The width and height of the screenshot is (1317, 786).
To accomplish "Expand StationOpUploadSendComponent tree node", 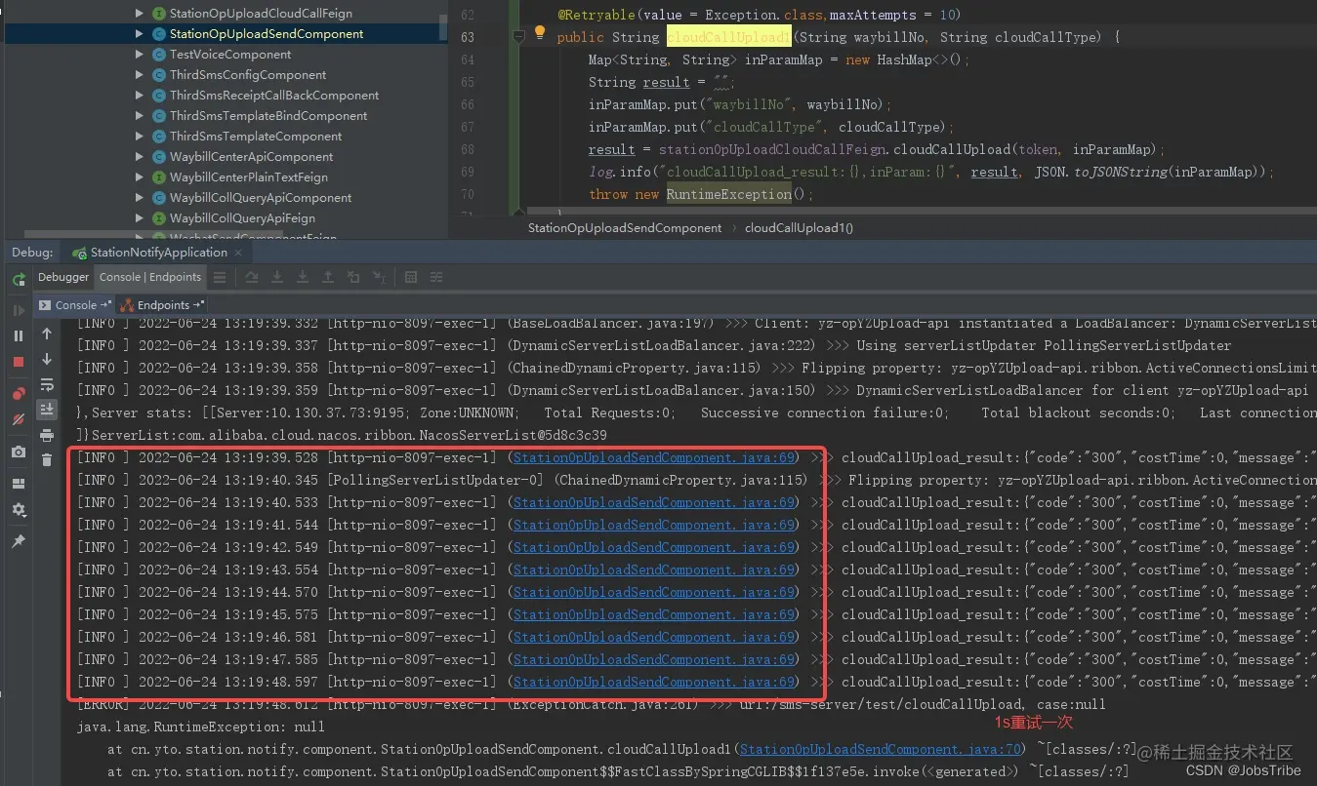I will pyautogui.click(x=140, y=34).
